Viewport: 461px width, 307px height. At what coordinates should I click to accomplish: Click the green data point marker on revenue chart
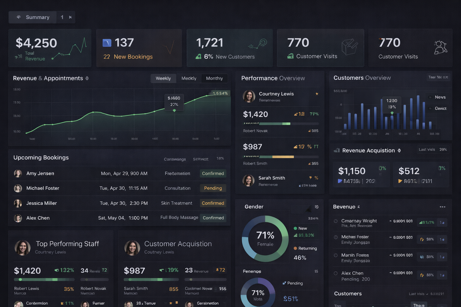[174, 111]
